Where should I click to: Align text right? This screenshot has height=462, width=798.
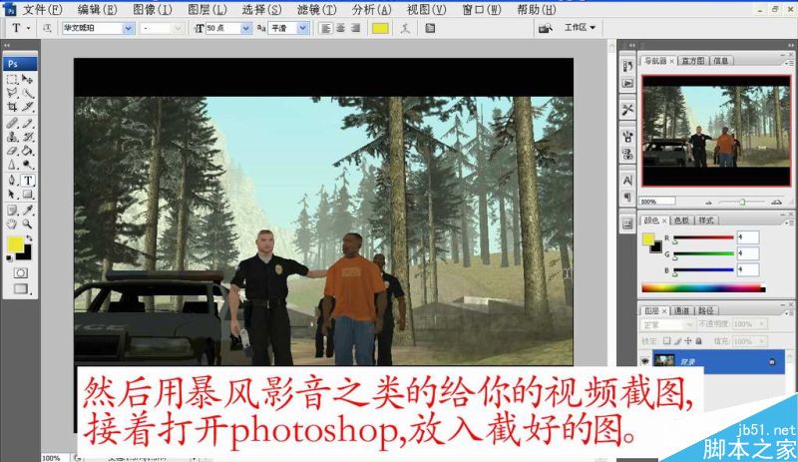pyautogui.click(x=355, y=28)
